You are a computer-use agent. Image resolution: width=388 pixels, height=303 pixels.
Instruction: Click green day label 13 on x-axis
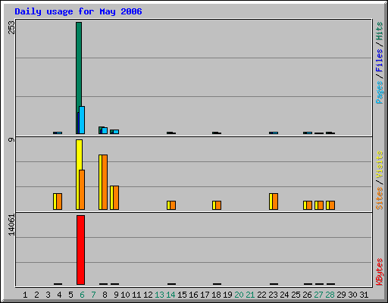159,295
